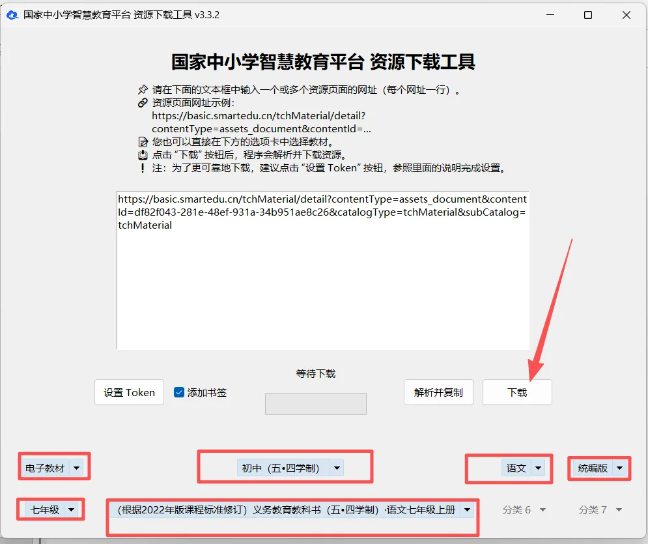Click the main heading 国家中小学智慧教育平台 资源下载工具
Viewport: 648px width, 544px height.
pyautogui.click(x=323, y=62)
